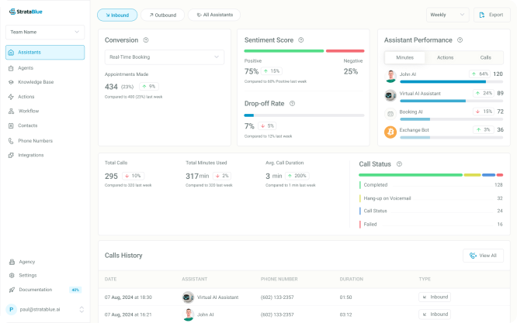Click the Call Status help icon
Viewport: 517px width, 323px height.
pyautogui.click(x=399, y=164)
